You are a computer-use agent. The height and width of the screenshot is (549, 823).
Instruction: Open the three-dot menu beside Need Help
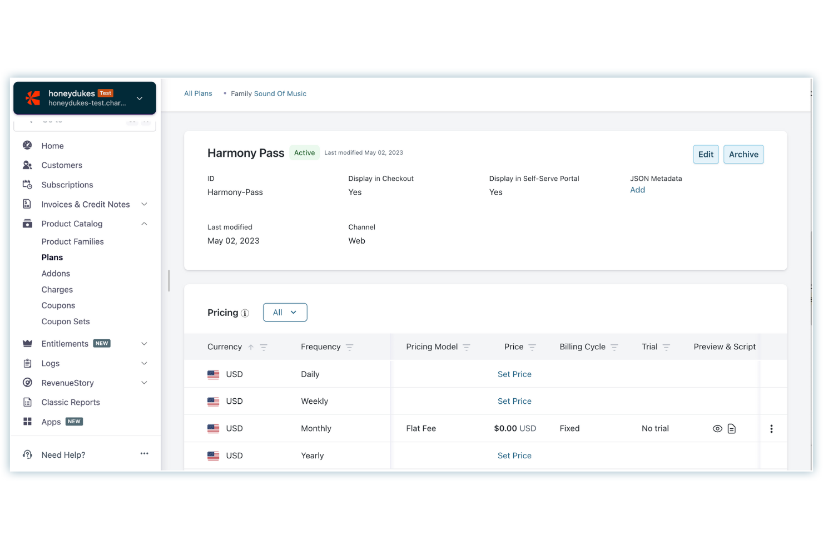click(x=144, y=453)
